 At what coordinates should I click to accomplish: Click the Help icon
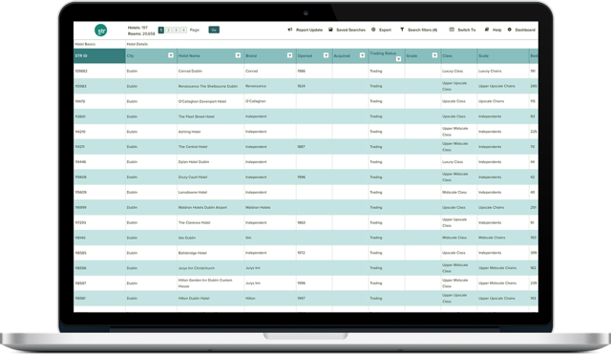pyautogui.click(x=487, y=30)
